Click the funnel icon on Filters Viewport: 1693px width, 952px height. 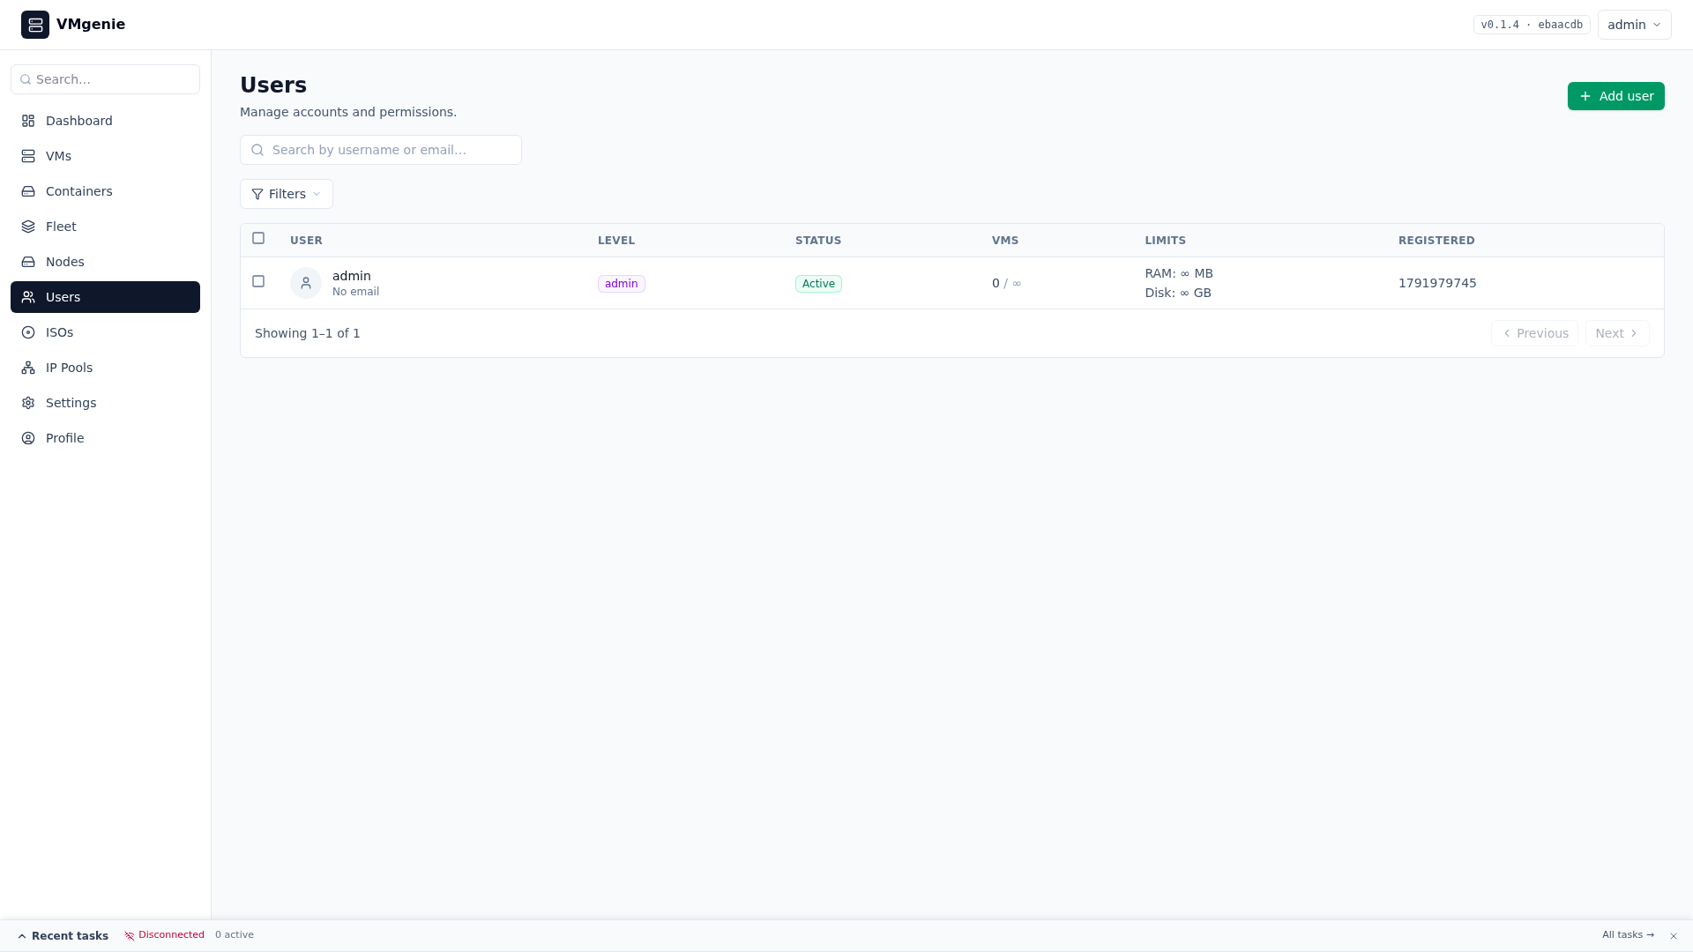[257, 194]
